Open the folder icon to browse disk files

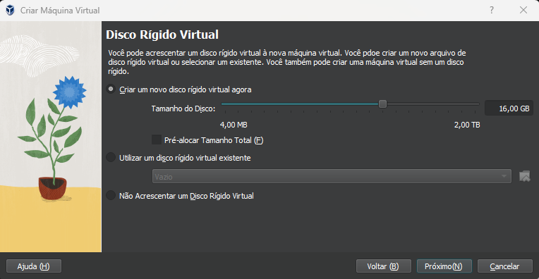point(525,176)
